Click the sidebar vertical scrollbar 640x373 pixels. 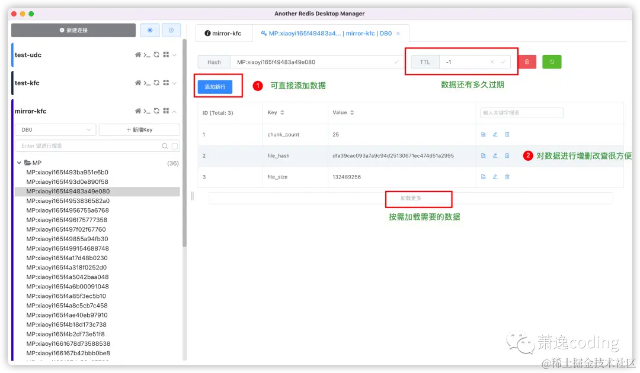(x=184, y=142)
